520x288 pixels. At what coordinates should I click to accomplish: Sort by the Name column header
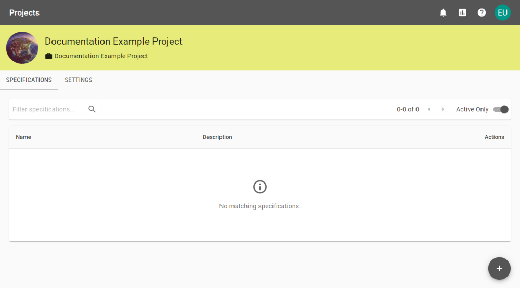coord(23,137)
